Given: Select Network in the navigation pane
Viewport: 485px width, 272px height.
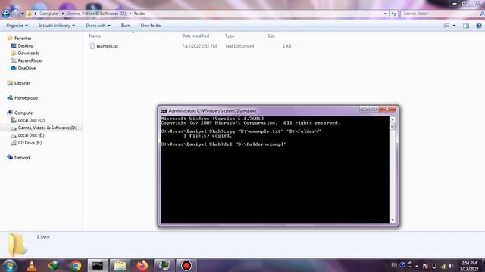Looking at the screenshot, I should [22, 158].
